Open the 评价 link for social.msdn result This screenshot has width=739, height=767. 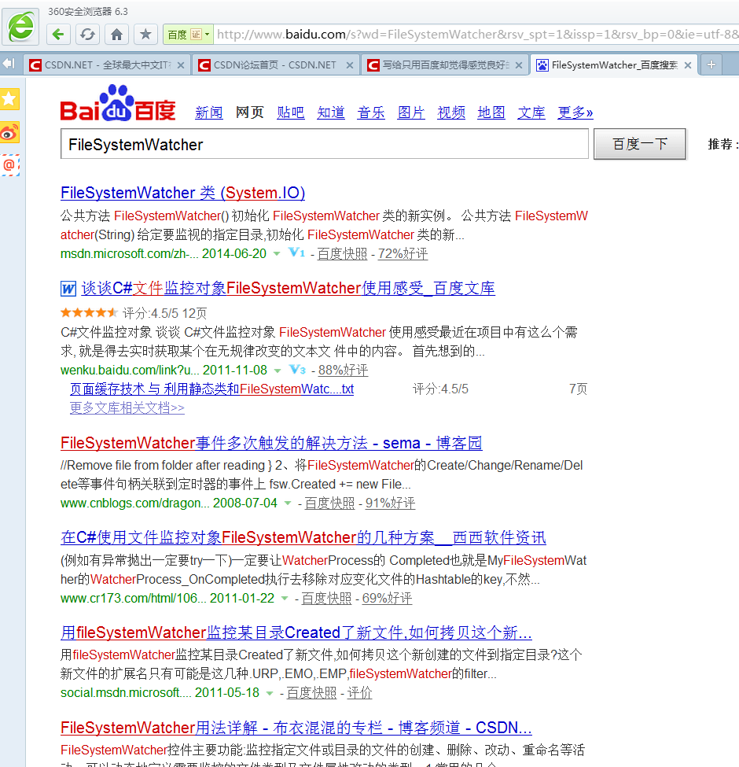point(360,693)
